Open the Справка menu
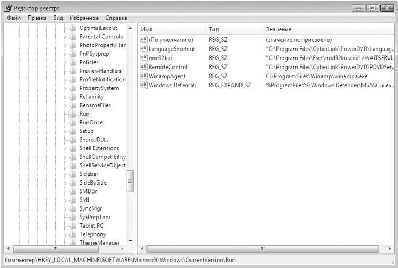Image resolution: width=398 pixels, height=268 pixels. [116, 18]
